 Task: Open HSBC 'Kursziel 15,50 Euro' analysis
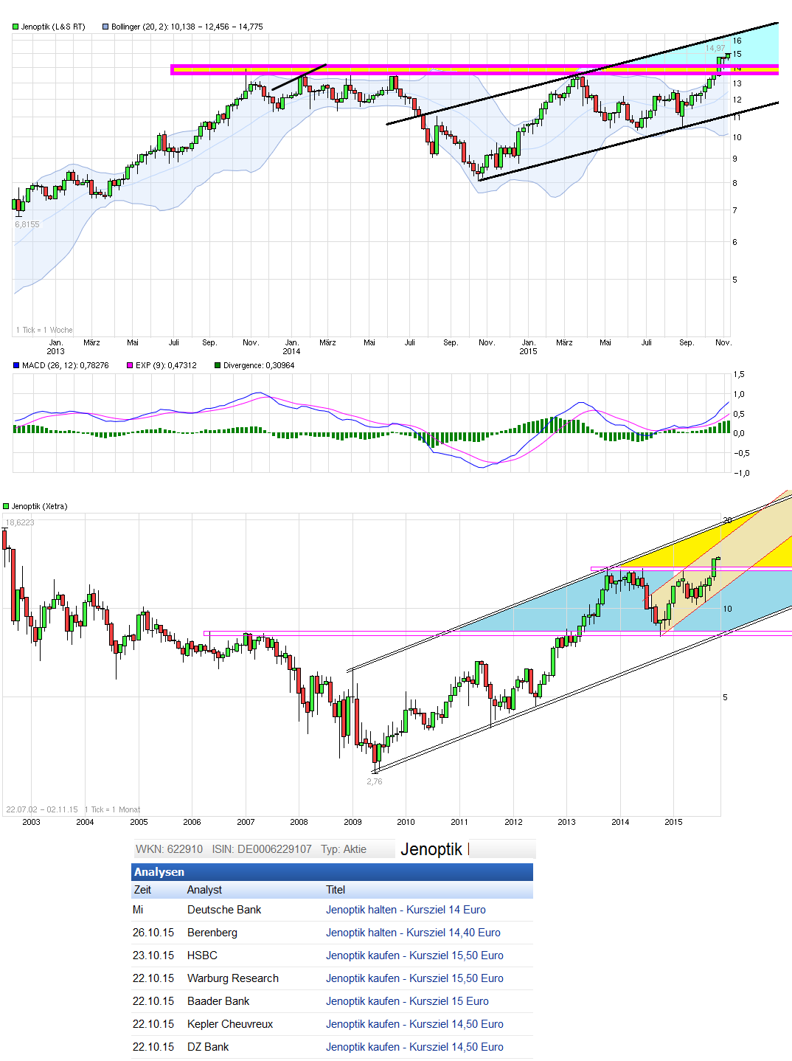pos(414,955)
